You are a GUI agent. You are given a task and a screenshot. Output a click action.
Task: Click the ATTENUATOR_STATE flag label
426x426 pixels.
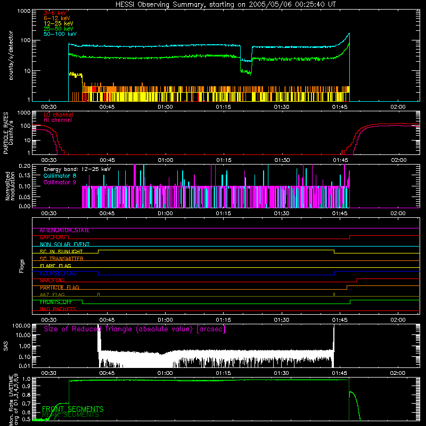(64, 231)
